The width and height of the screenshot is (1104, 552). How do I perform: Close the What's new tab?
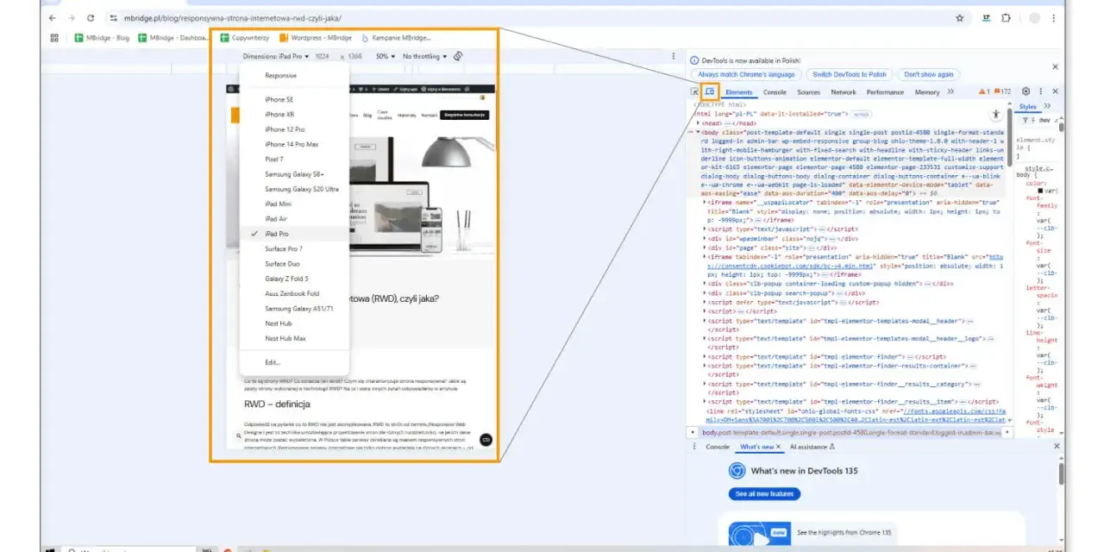pyautogui.click(x=778, y=447)
